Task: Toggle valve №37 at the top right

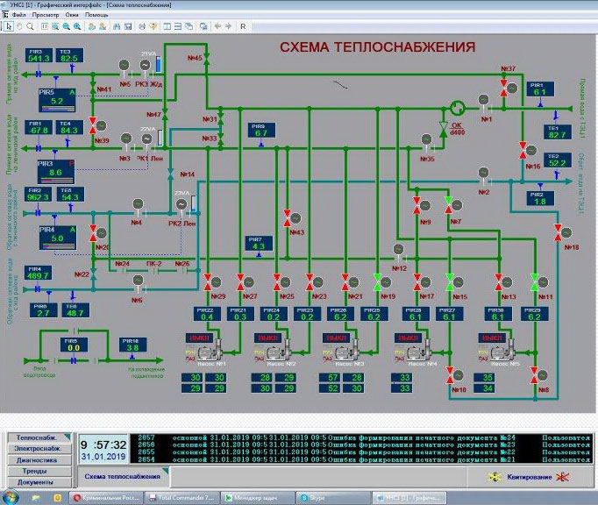Action: tap(505, 82)
